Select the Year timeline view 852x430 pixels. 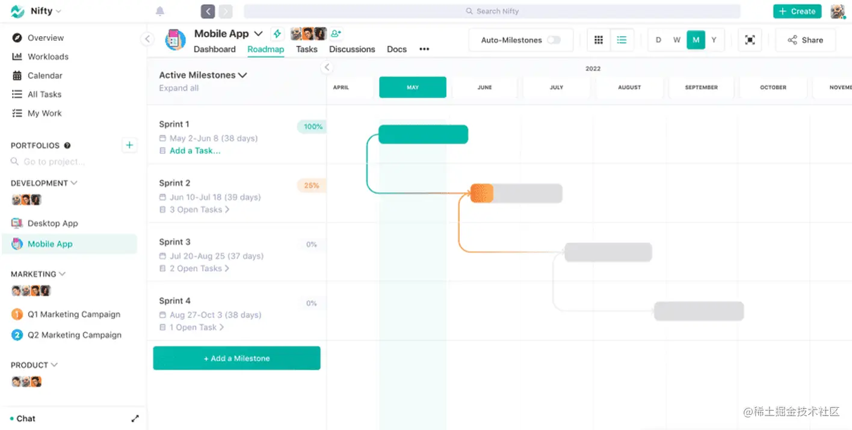[x=714, y=40]
